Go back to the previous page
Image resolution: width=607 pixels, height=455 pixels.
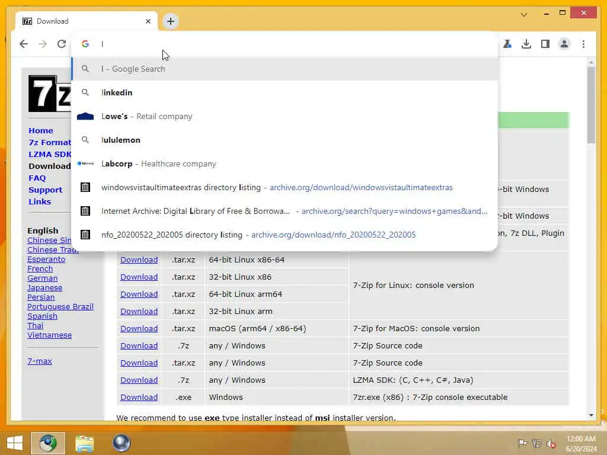pyautogui.click(x=24, y=44)
